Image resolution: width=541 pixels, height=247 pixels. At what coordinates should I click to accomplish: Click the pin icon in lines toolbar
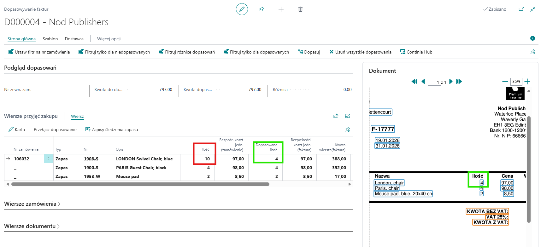(x=347, y=129)
